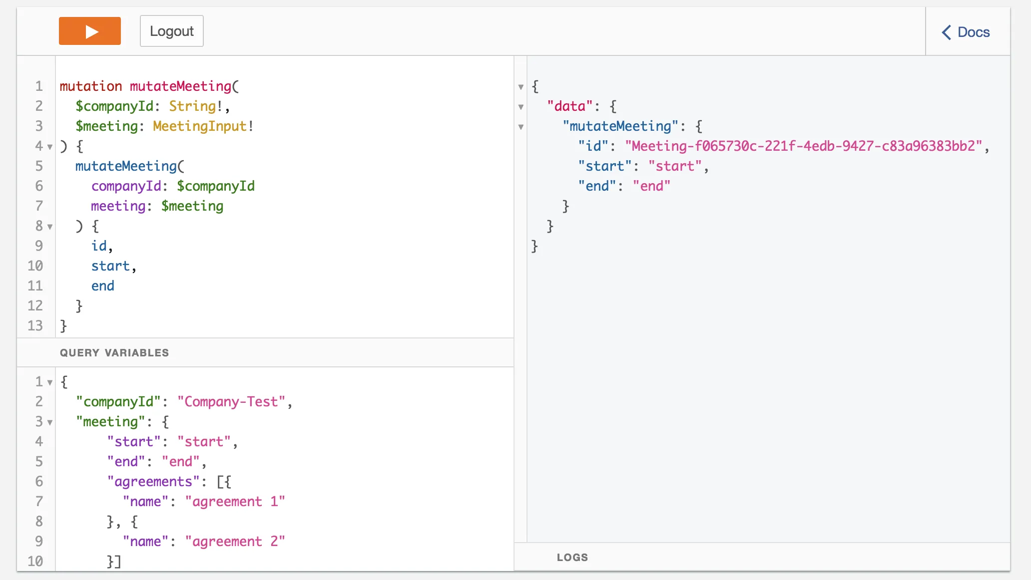The width and height of the screenshot is (1031, 580).
Task: Collapse the top-level response JSON brace
Action: pos(521,87)
